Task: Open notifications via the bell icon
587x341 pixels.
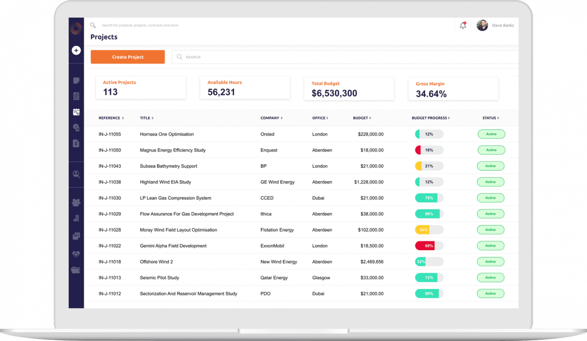Action: coord(463,26)
